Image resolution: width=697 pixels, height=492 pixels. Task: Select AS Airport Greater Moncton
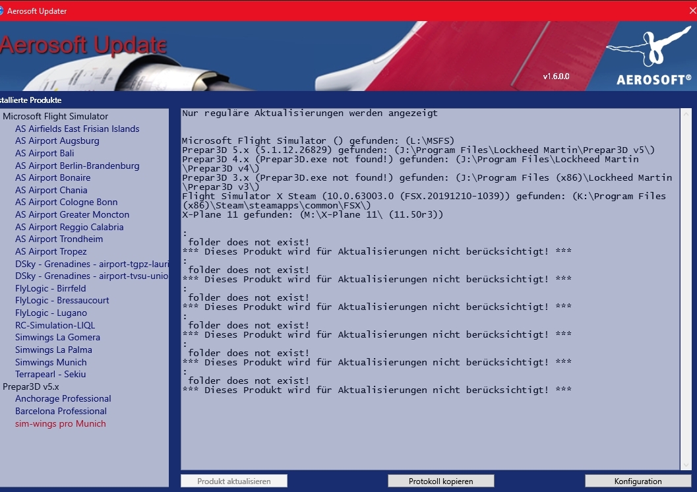tap(72, 214)
